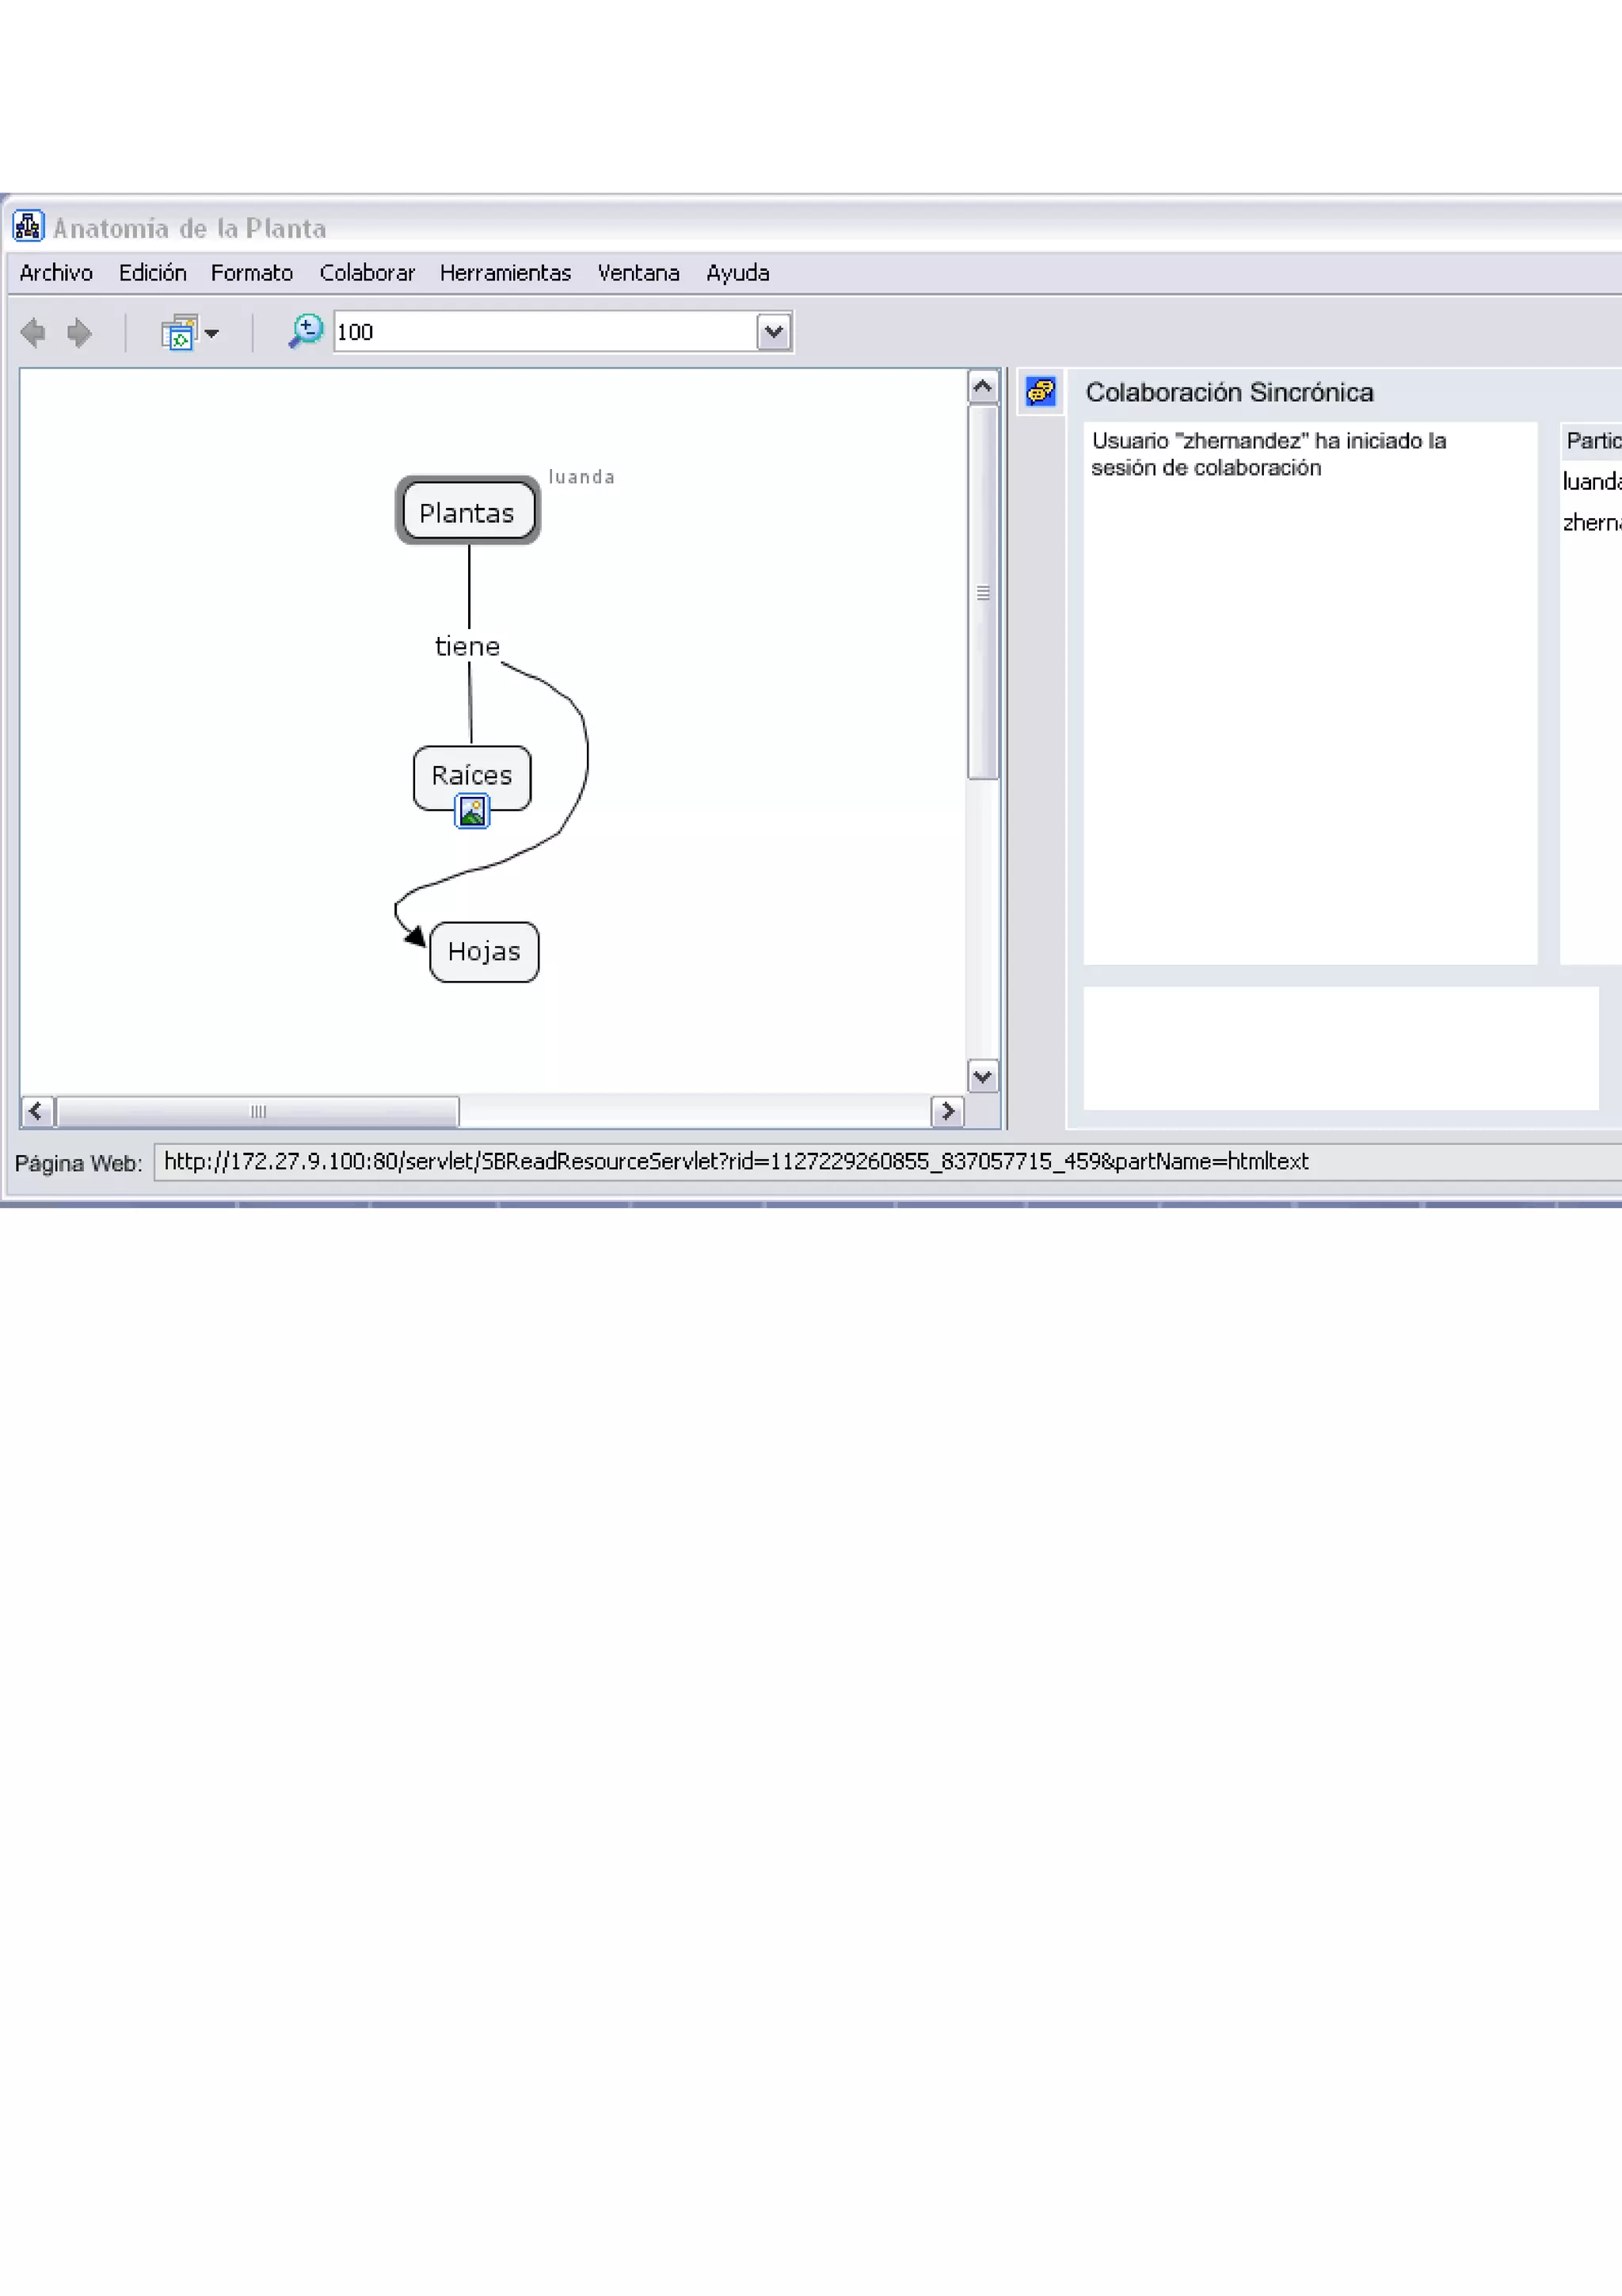Image resolution: width=1622 pixels, height=2296 pixels.
Task: Click the Página Web URL field
Action: (x=888, y=1162)
